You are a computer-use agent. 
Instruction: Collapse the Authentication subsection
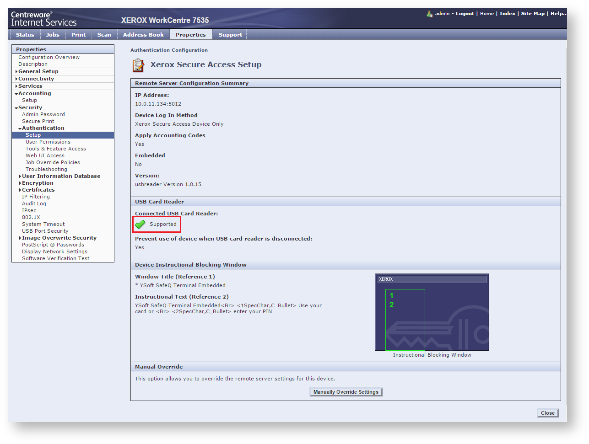pos(43,128)
